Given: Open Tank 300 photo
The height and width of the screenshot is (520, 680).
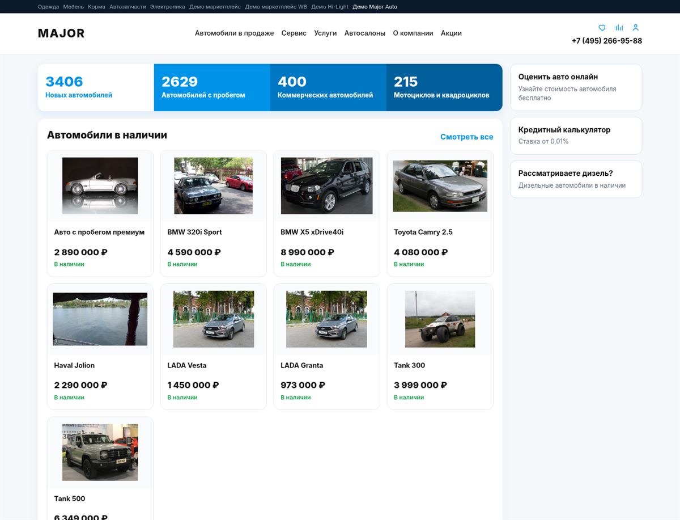Looking at the screenshot, I should pos(440,319).
